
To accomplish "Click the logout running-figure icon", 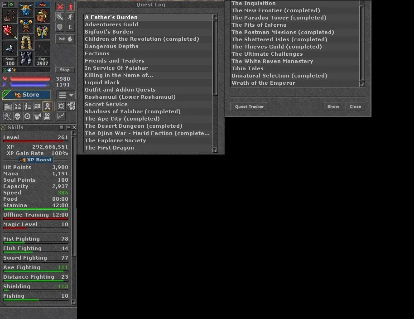I will click(71, 106).
